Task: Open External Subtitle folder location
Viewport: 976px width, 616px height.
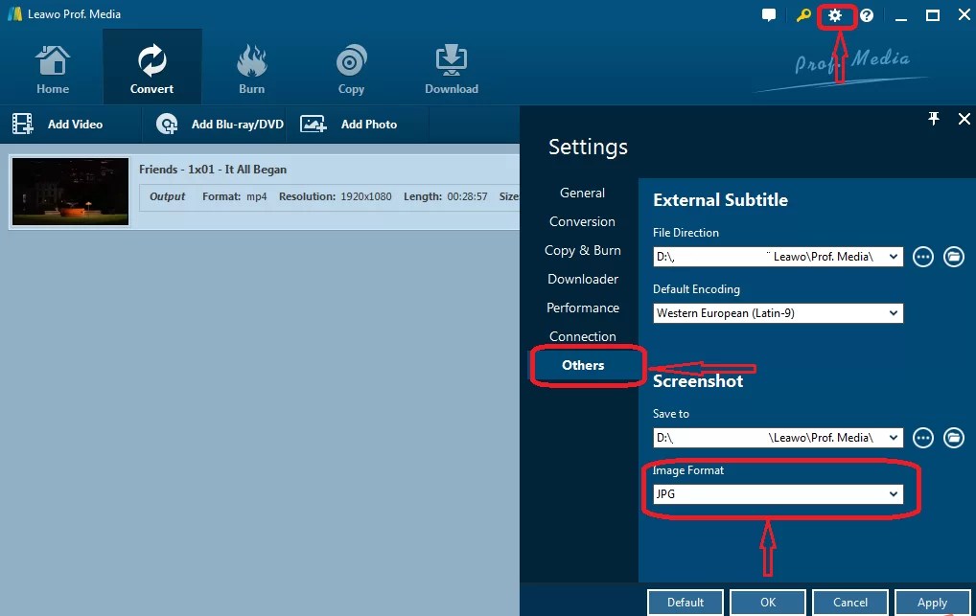Action: [x=953, y=257]
